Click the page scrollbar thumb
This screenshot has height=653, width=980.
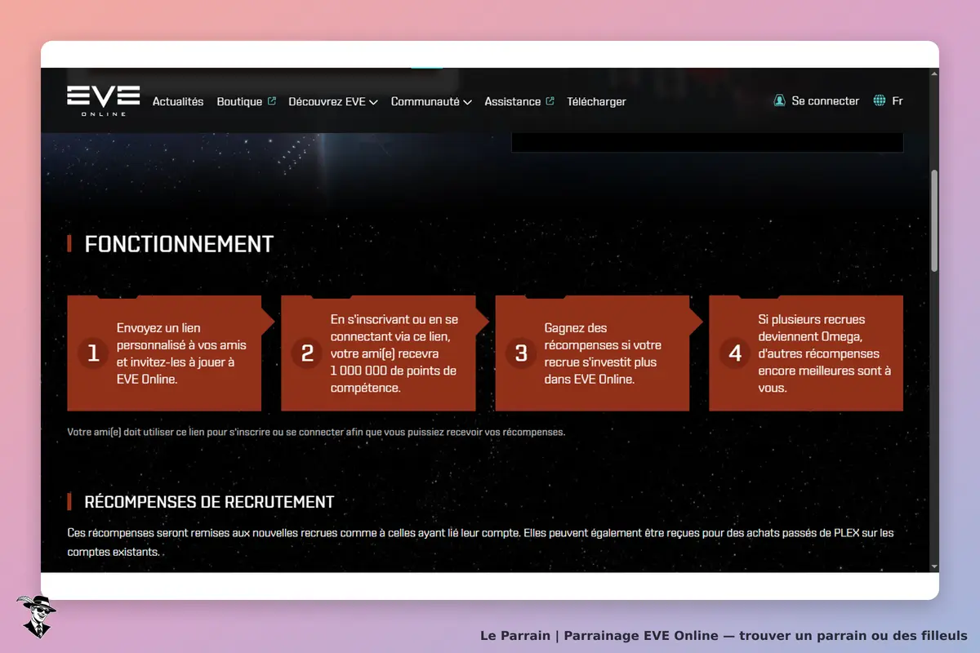point(934,220)
